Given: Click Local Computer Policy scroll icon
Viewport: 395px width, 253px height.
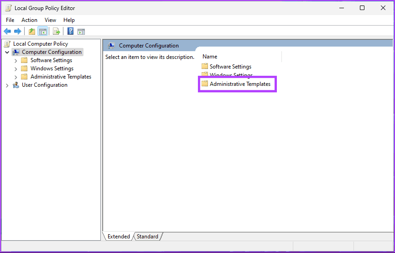Looking at the screenshot, I should click(x=7, y=44).
